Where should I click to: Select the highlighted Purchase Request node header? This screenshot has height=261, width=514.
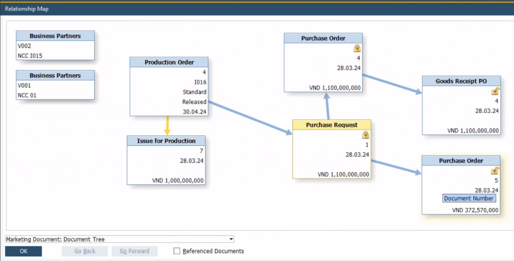pos(332,125)
